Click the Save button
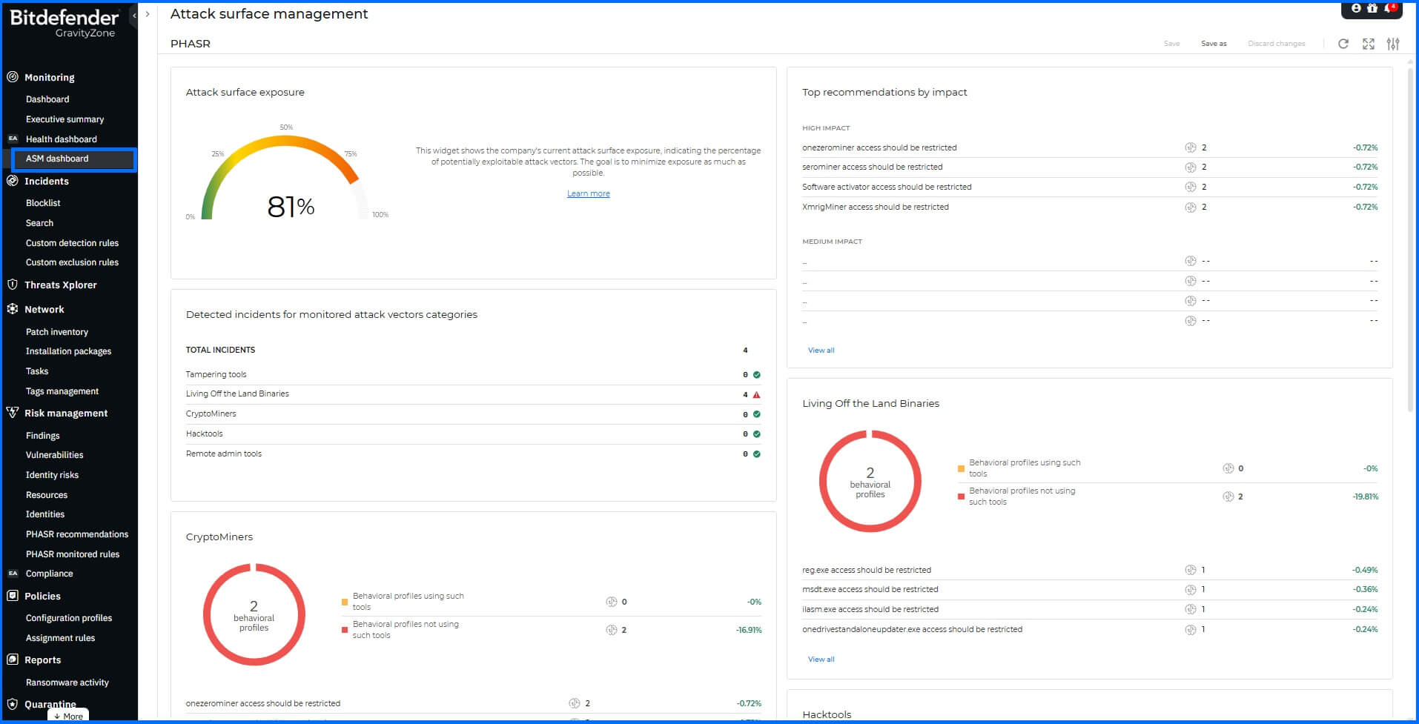Viewport: 1419px width, 724px height. (1171, 44)
